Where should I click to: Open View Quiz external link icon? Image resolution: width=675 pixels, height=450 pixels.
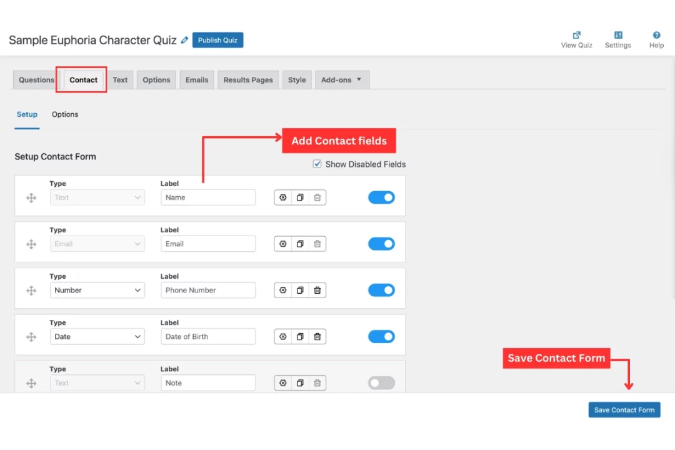coord(576,35)
